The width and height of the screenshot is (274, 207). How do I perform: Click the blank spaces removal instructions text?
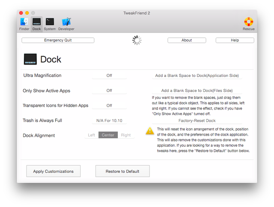click(198, 106)
